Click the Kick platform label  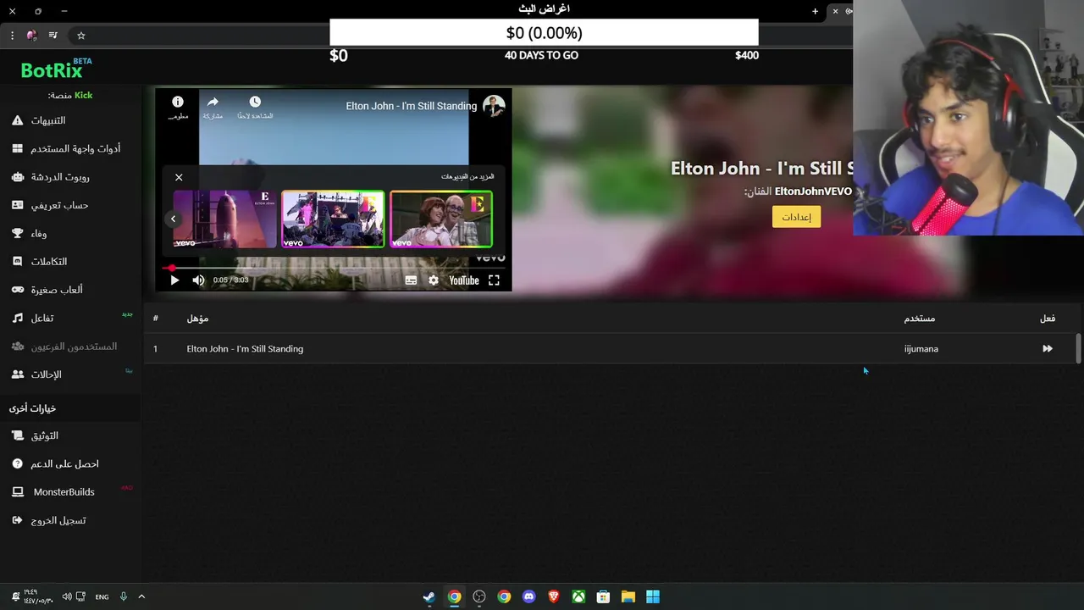coord(83,95)
